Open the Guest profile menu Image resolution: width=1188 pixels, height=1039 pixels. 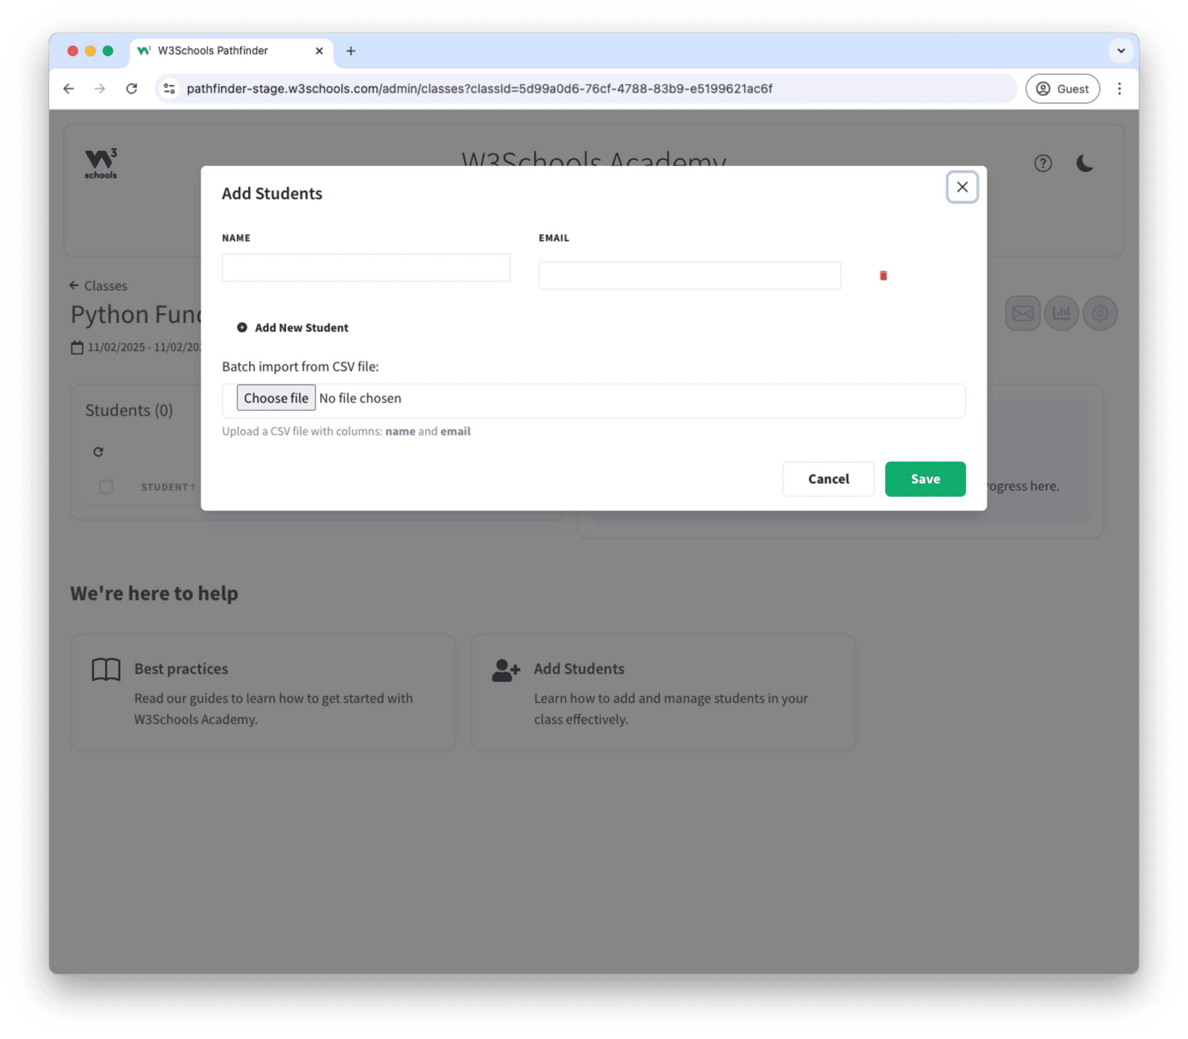click(1062, 89)
